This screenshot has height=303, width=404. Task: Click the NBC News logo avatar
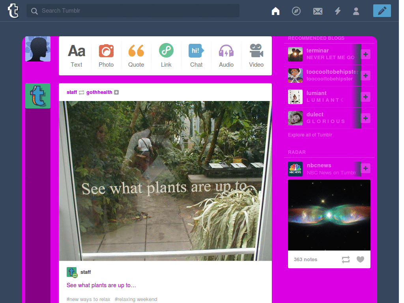click(295, 169)
